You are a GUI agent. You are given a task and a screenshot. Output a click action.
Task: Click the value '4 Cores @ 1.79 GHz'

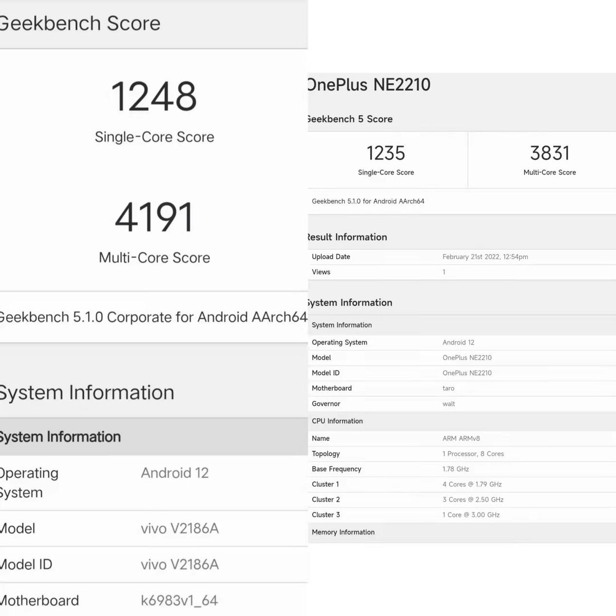pos(472,484)
